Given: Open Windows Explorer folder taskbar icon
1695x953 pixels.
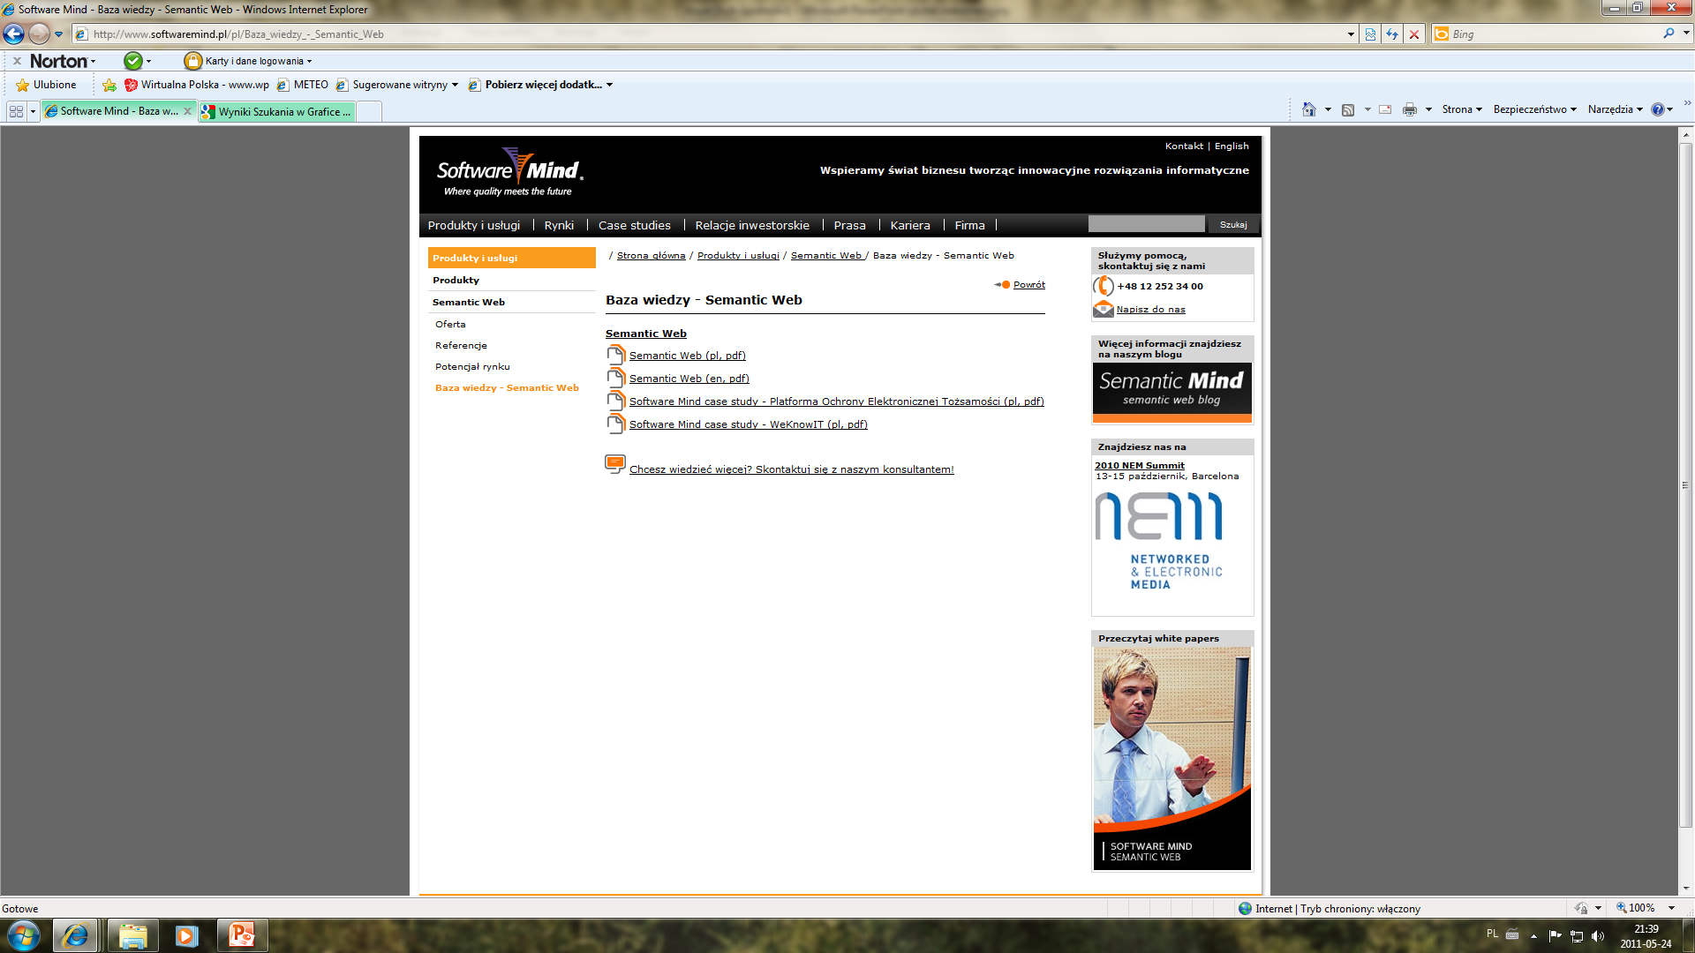Looking at the screenshot, I should (x=132, y=935).
